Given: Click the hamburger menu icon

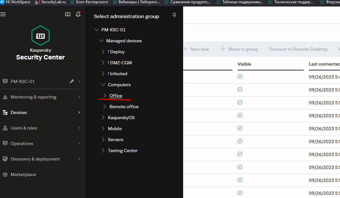Looking at the screenshot, I should coord(3,15).
